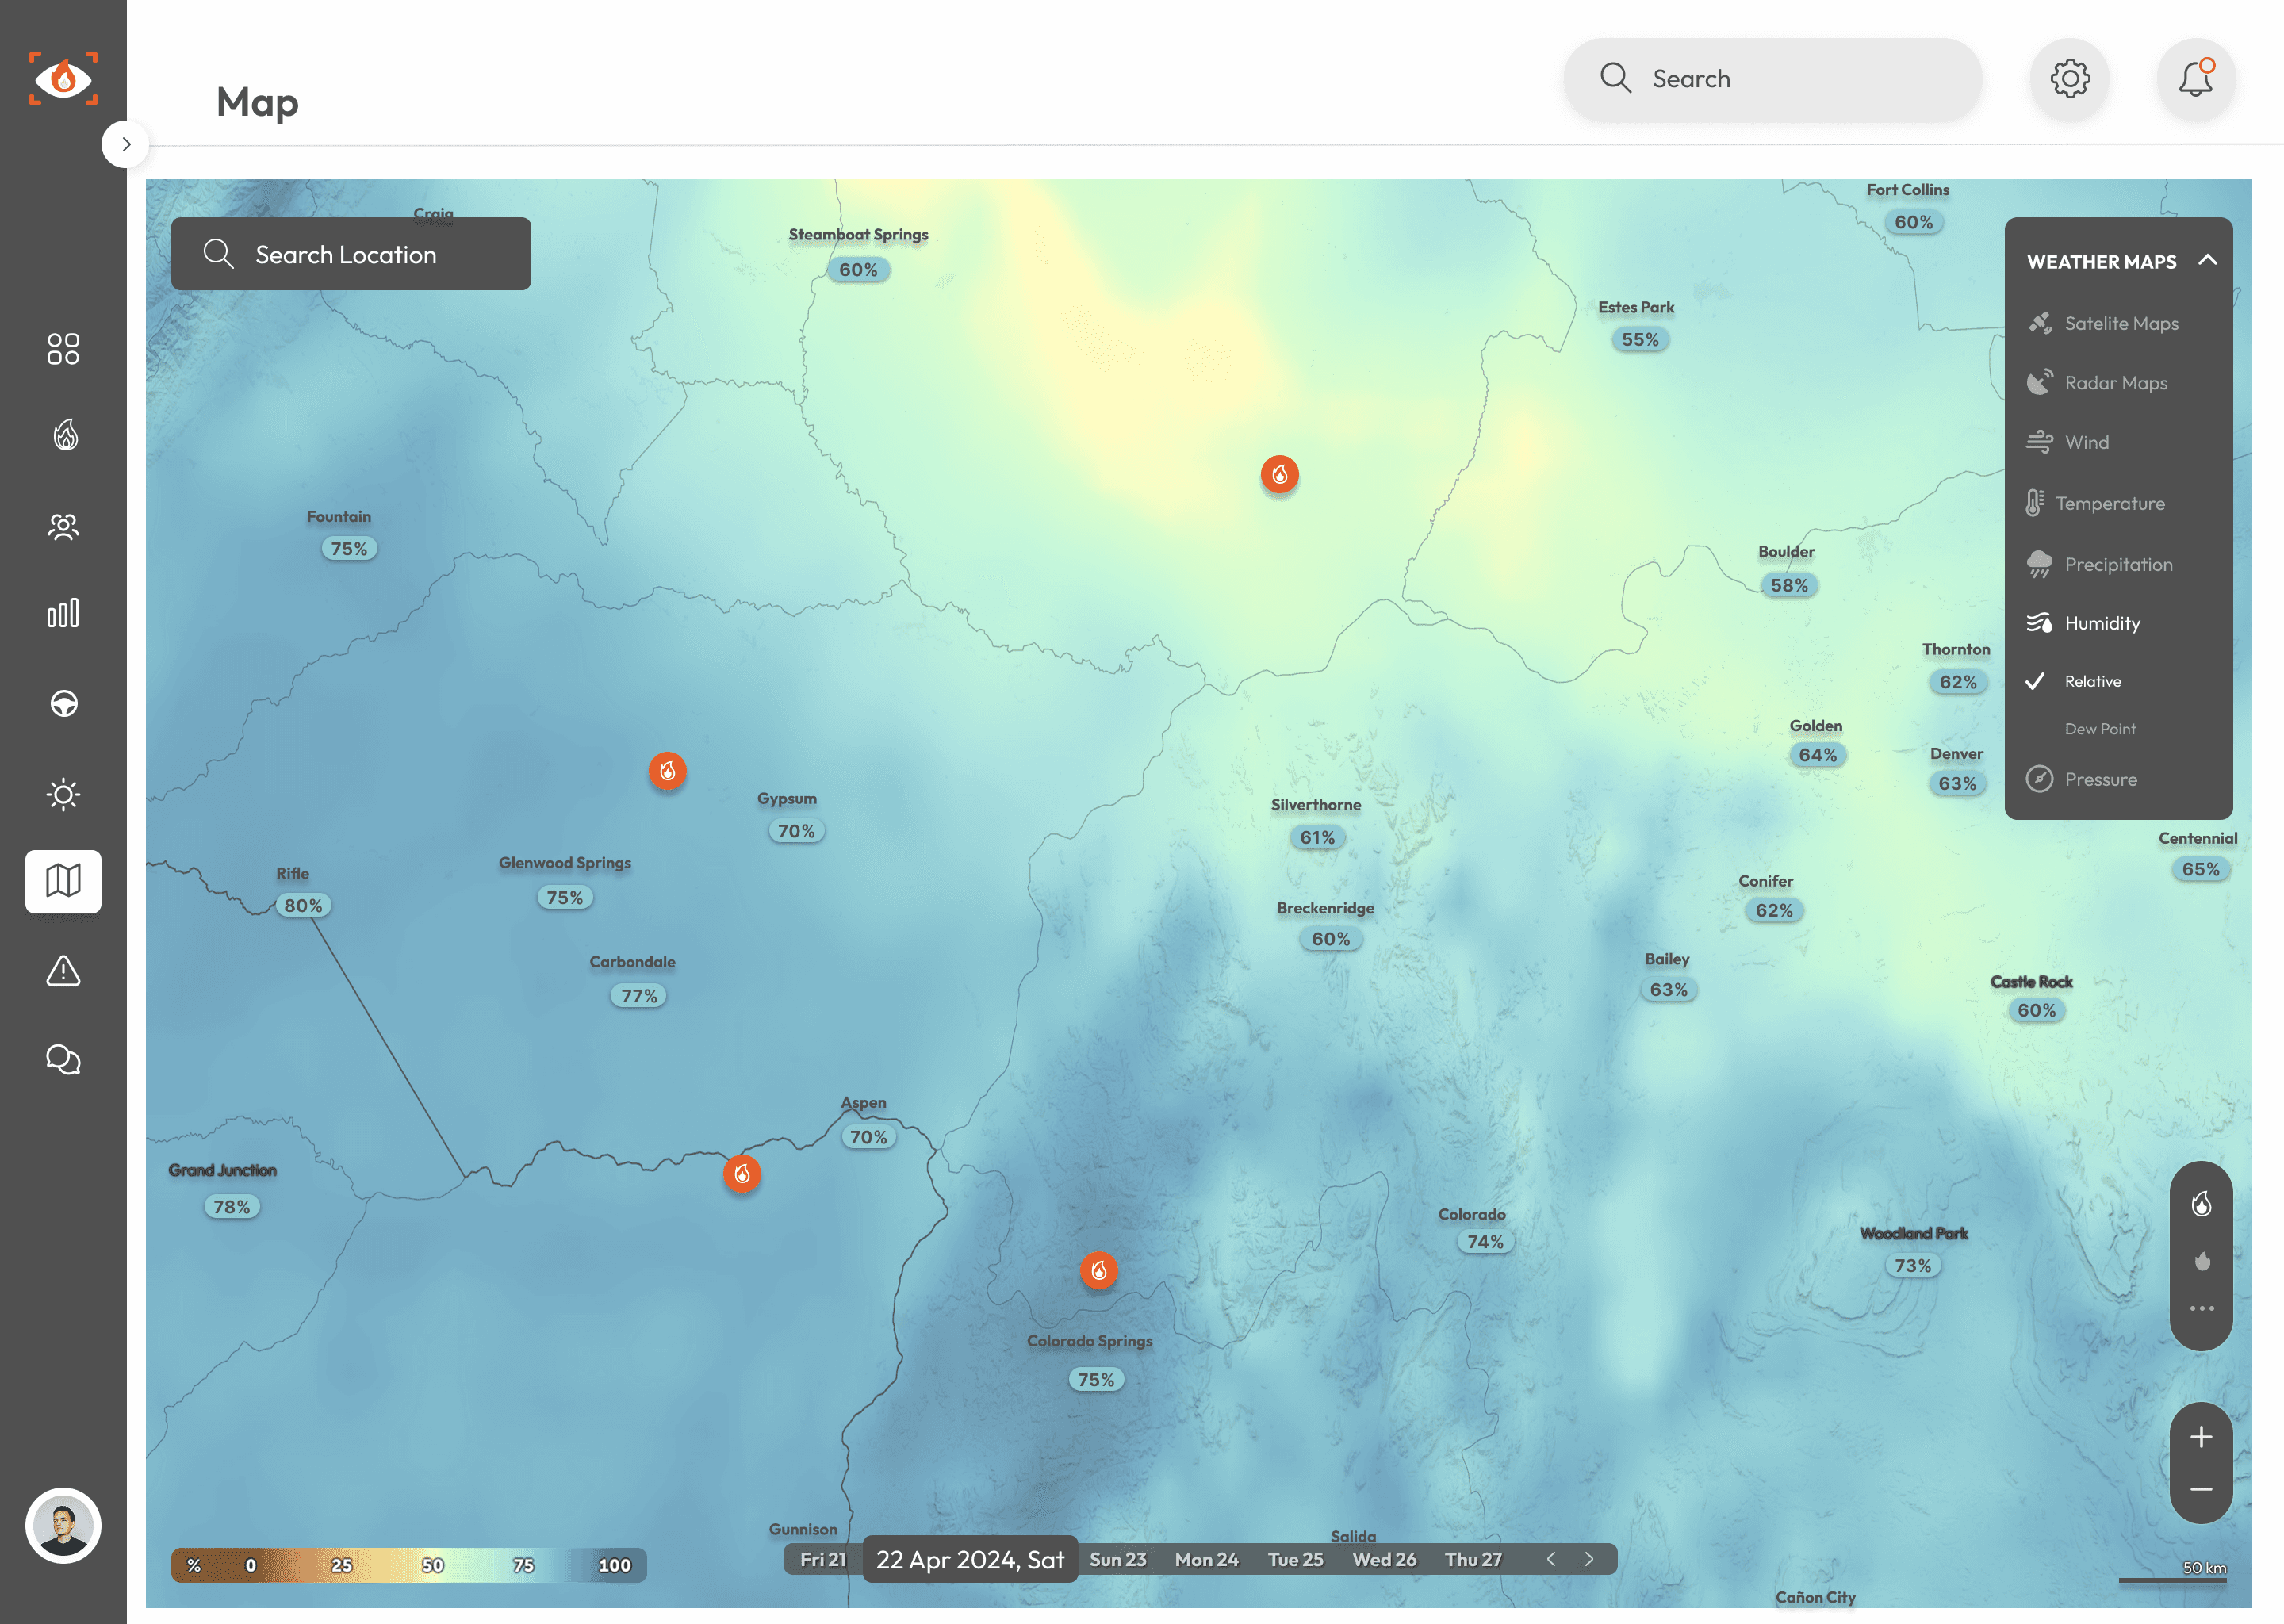Open more map options three dots
This screenshot has height=1624, width=2284.
(x=2201, y=1308)
